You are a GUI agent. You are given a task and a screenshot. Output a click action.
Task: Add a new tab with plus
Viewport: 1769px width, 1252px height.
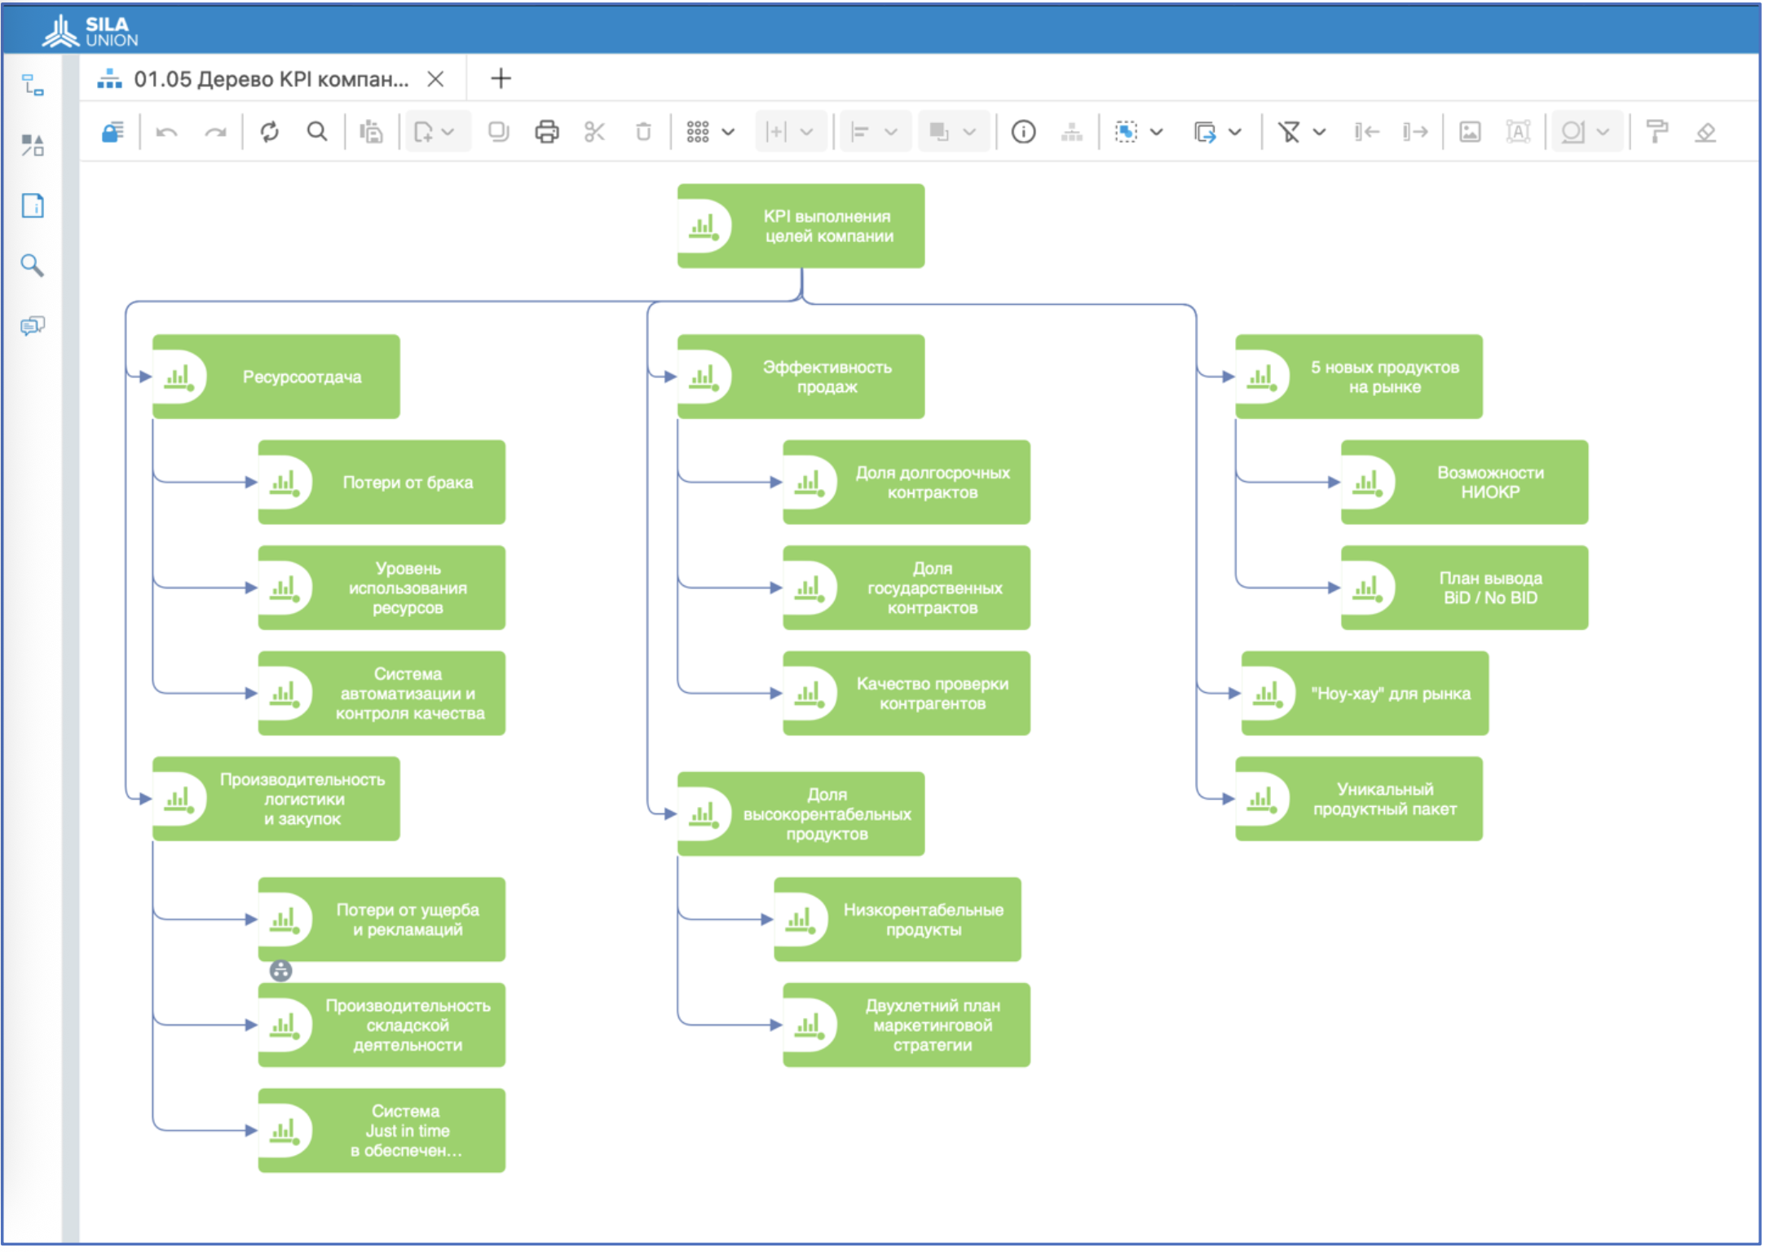click(x=501, y=79)
